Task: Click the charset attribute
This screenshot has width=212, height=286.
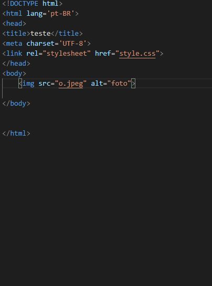Action: pyautogui.click(x=40, y=44)
